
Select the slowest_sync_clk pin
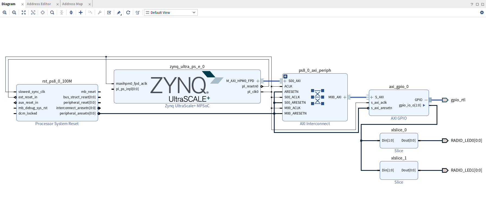click(x=32, y=92)
